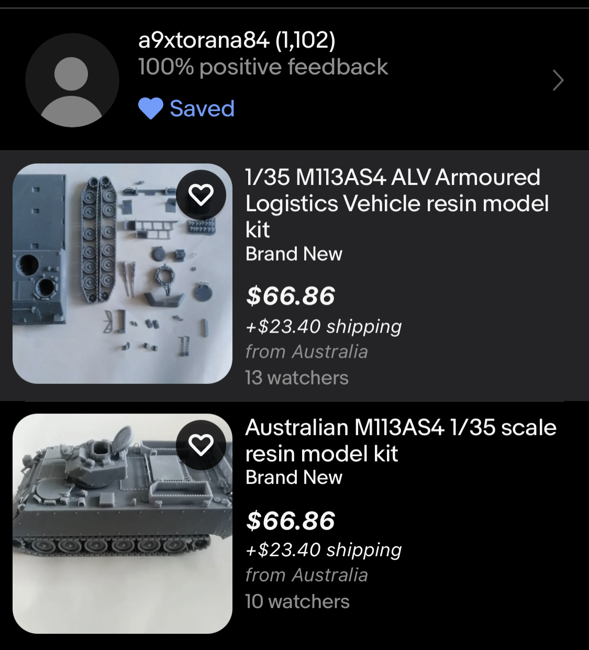This screenshot has height=650, width=589.
Task: Open Australian M113AS4 1/35 scale listing title
Action: (x=401, y=440)
